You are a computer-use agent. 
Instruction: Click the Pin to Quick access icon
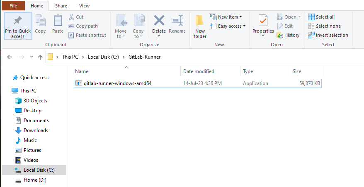pyautogui.click(x=18, y=21)
